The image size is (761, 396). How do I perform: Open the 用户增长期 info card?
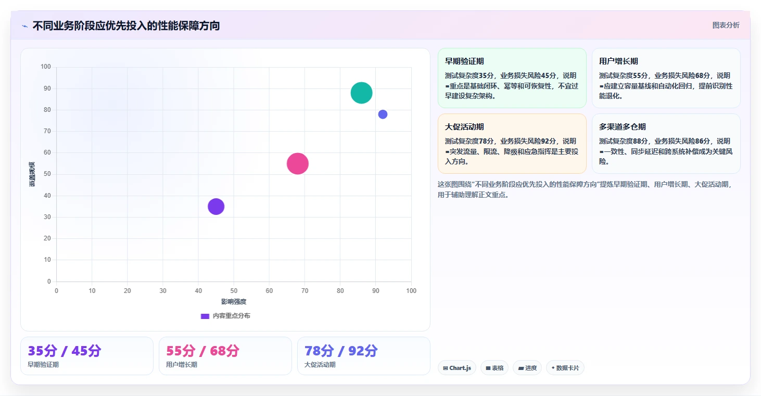(x=666, y=78)
